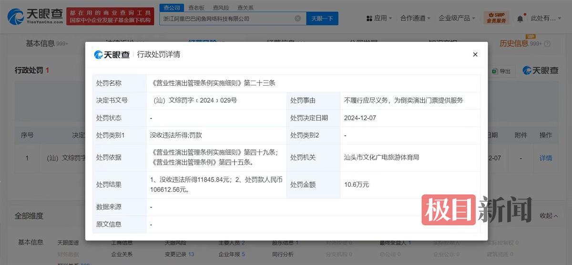The width and height of the screenshot is (572, 265).
Task: Switch to the 查老板 search tab
Action: tap(196, 8)
